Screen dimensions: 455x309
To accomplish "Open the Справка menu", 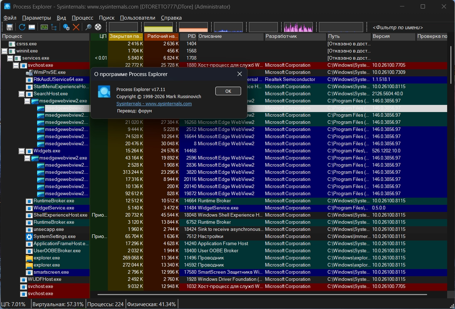I will pos(171,18).
